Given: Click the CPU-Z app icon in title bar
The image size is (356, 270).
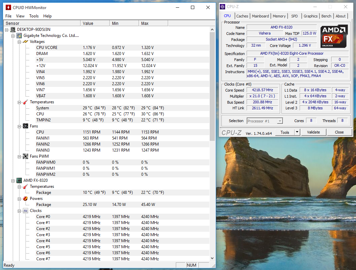Looking at the screenshot, I should point(222,7).
